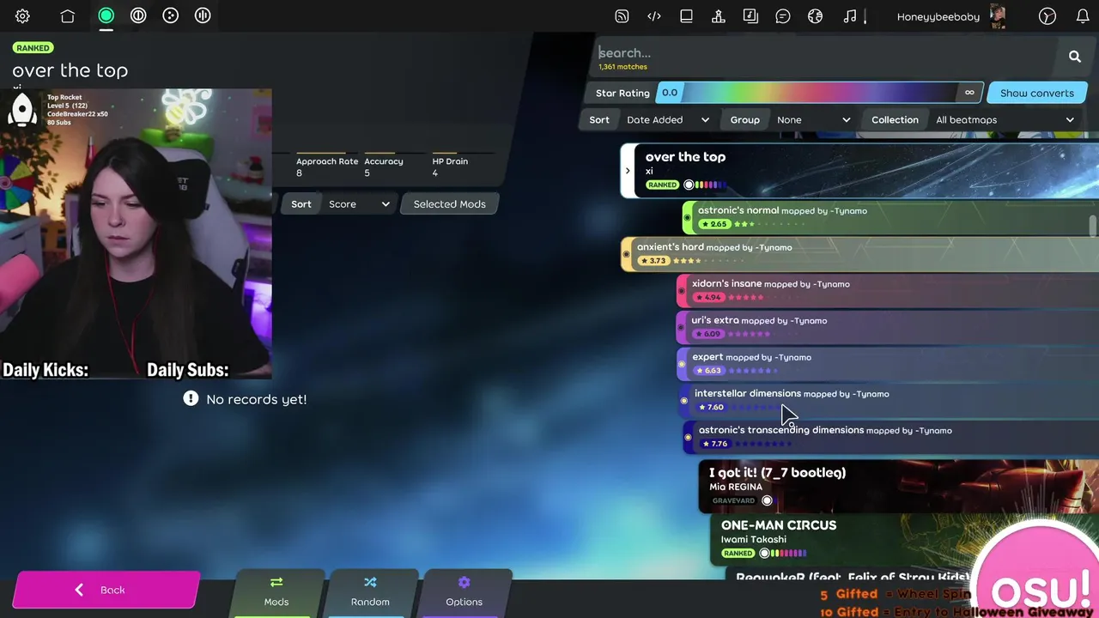Open the news feed icon
The image size is (1099, 618).
[x=622, y=16]
